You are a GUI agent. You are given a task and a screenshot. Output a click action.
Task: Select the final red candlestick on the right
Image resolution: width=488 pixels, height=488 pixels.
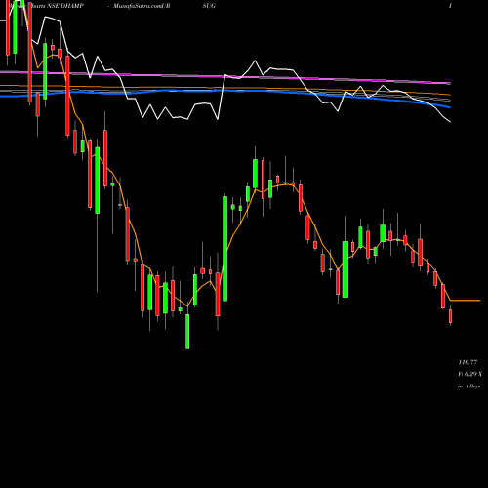451,316
